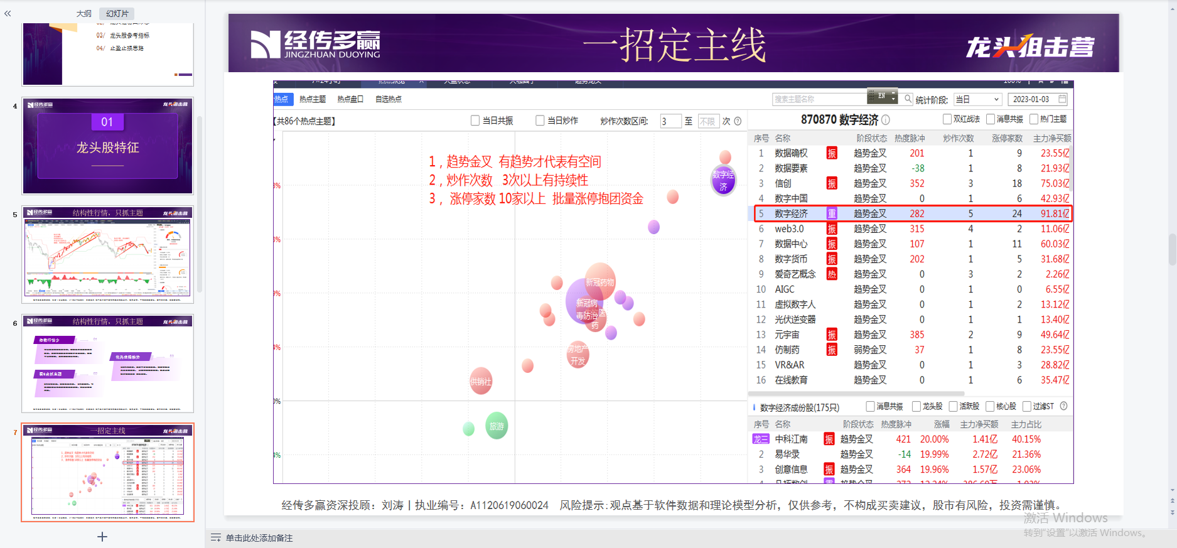Sort by the 主力占比 column header
1177x548 pixels.
point(1026,424)
